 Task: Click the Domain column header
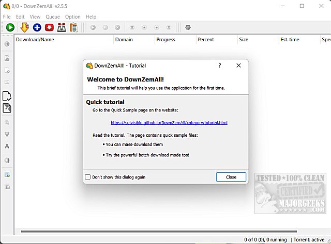click(x=134, y=40)
